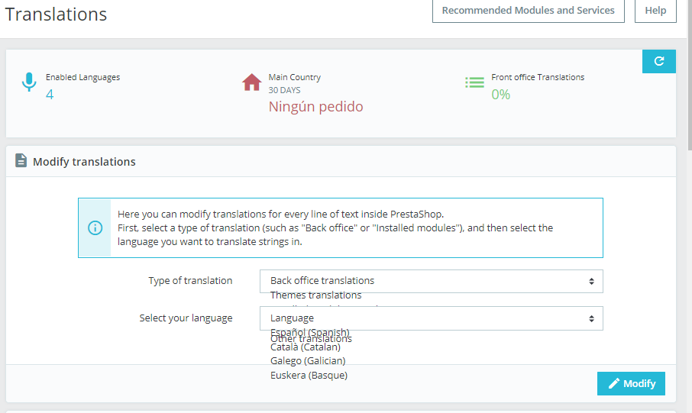
Task: Click the Modify translations panel heading
Action: point(84,162)
